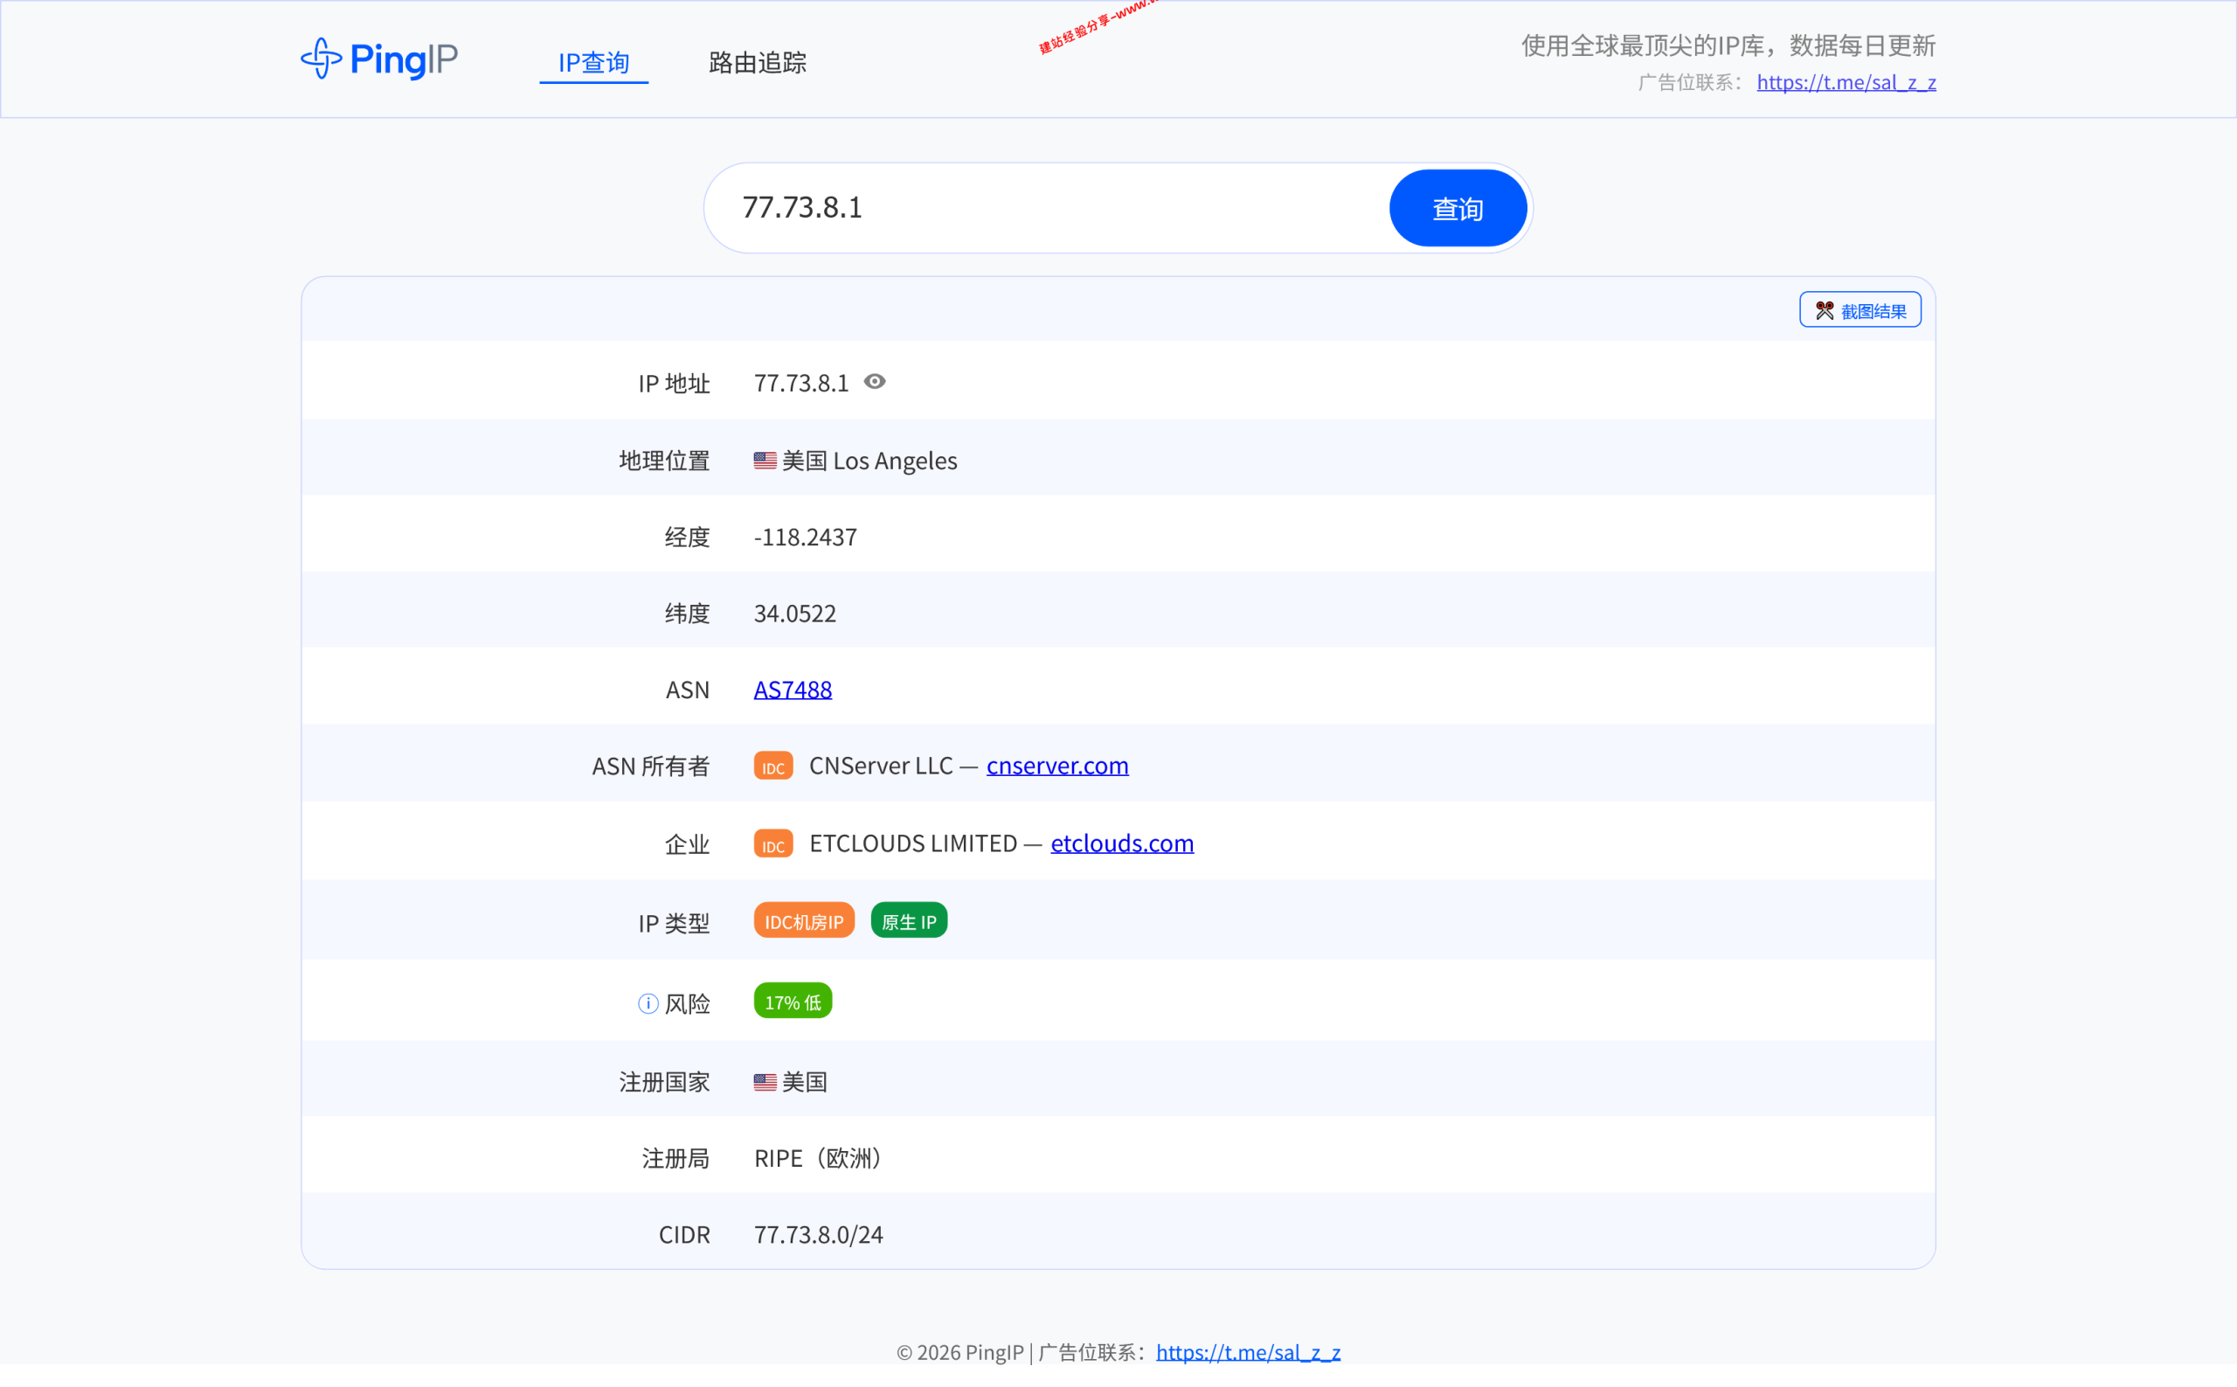
Task: Click the 17% 低 risk badge
Action: [x=793, y=1002]
